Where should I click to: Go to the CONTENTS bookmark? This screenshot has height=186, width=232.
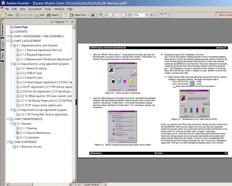20,32
